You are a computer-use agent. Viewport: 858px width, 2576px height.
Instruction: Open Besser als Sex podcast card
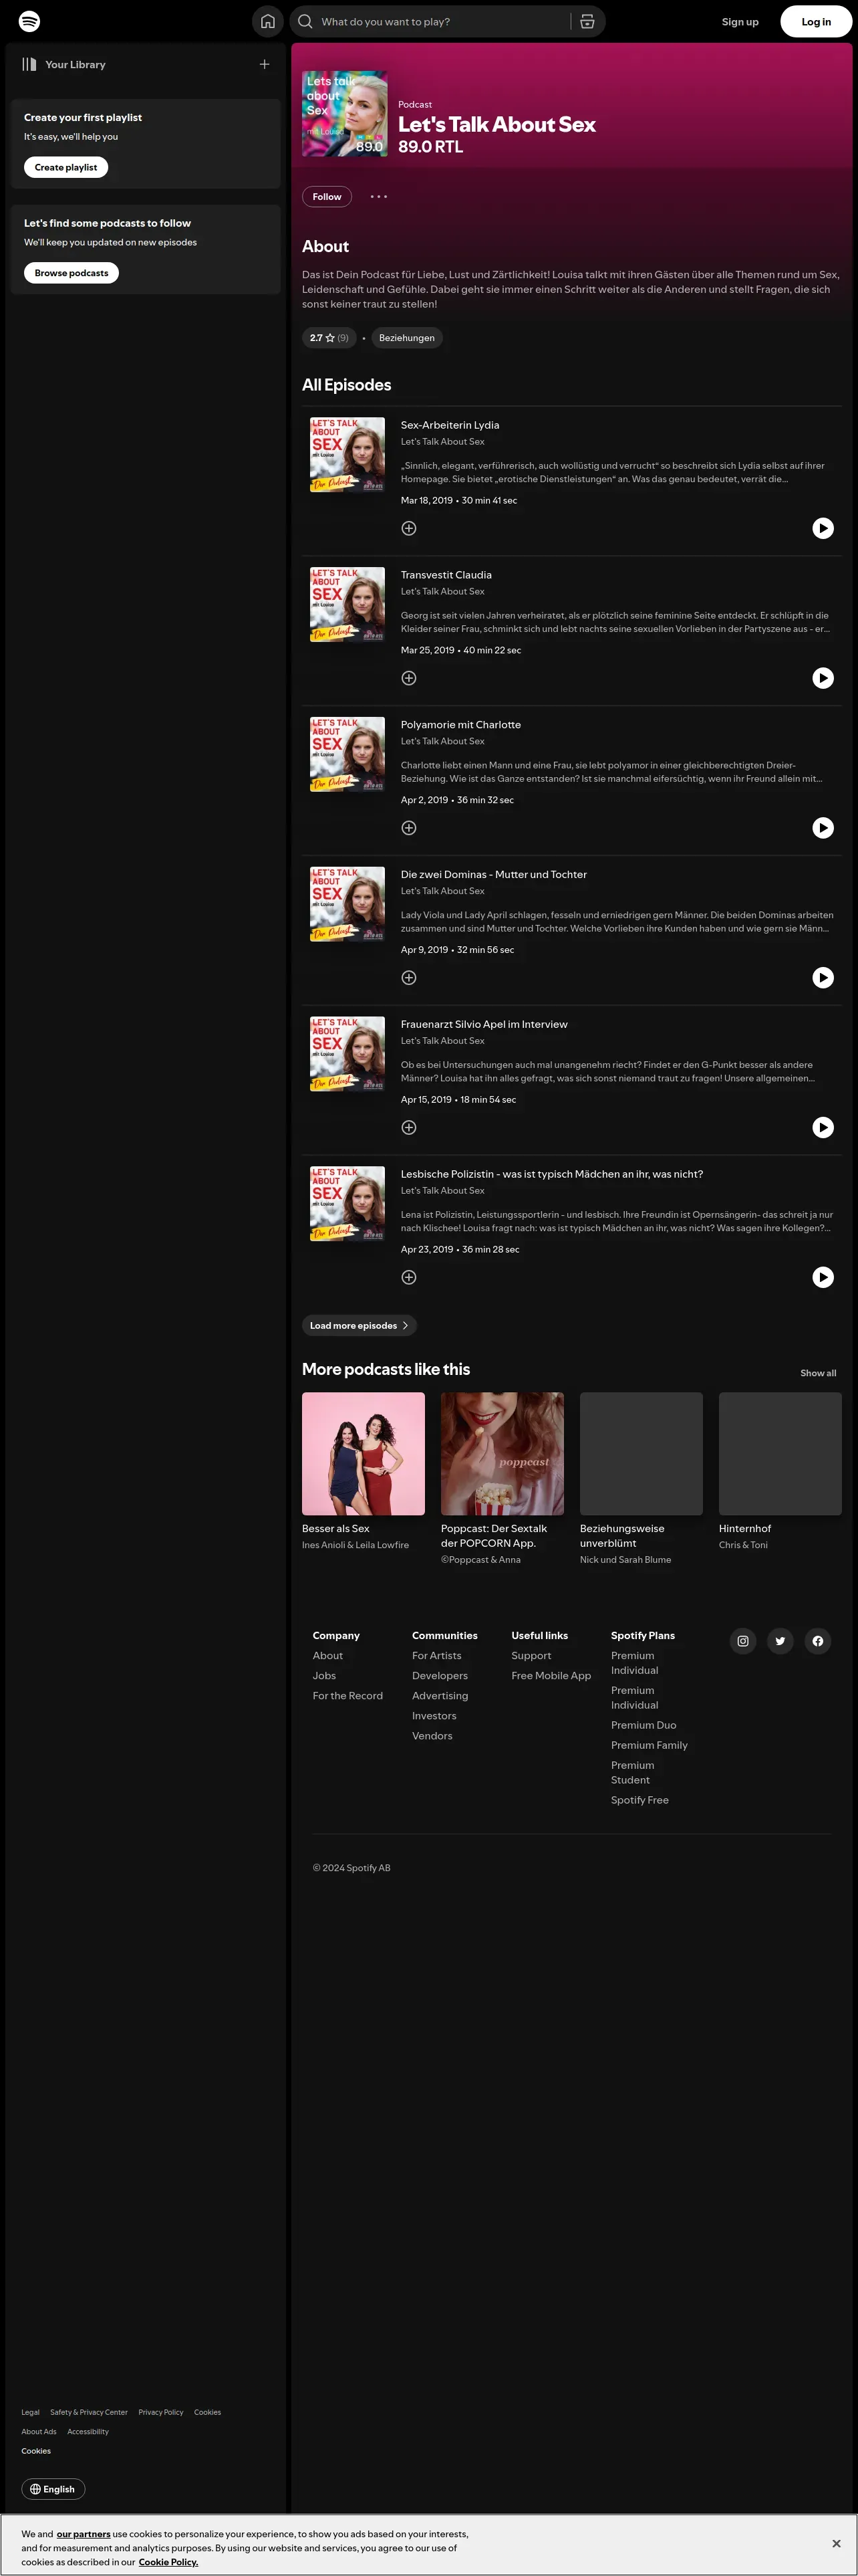click(364, 1472)
